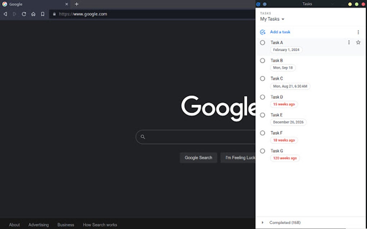
Task: Open the task list options menu
Action: [x=358, y=32]
